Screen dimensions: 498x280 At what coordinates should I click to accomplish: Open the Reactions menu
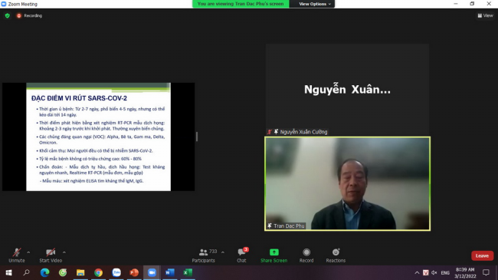click(x=336, y=255)
